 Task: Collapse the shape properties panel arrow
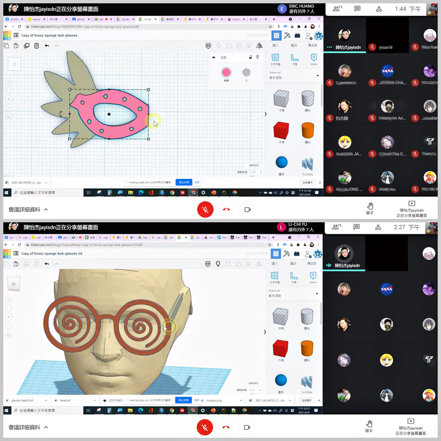click(x=214, y=57)
